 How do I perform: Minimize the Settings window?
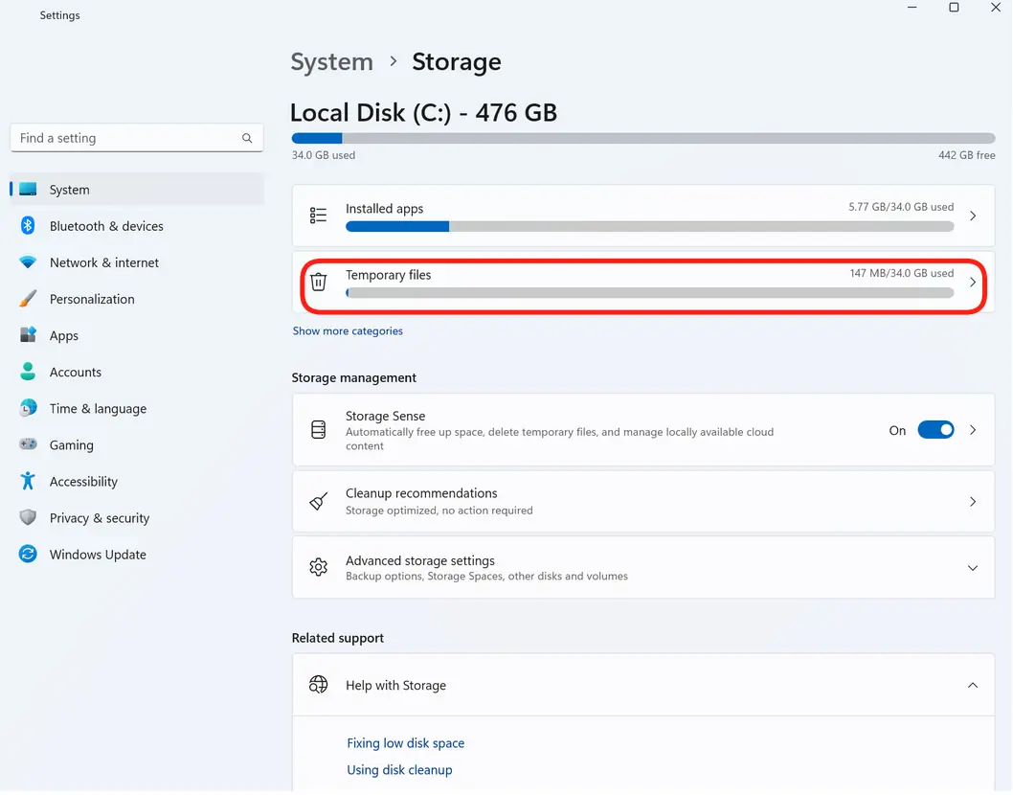(912, 7)
